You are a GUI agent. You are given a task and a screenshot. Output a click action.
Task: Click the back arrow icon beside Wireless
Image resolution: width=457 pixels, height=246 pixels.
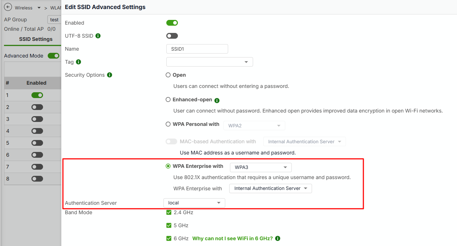click(x=8, y=7)
